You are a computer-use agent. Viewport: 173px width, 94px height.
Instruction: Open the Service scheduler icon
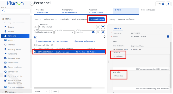coord(5,76)
